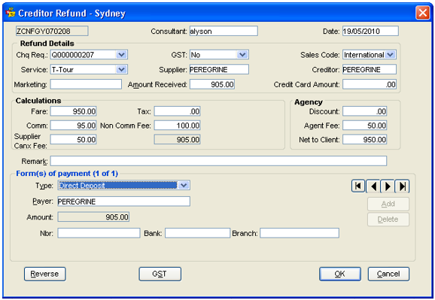Go to last form of payment record

coord(402,186)
